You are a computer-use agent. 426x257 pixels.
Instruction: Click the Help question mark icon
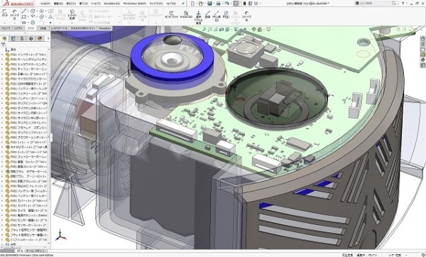403,4
